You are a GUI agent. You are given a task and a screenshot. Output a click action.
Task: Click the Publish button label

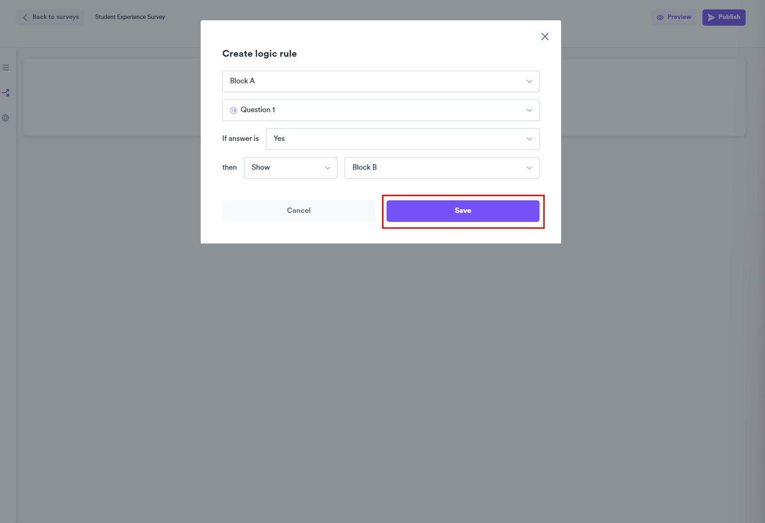tap(729, 17)
